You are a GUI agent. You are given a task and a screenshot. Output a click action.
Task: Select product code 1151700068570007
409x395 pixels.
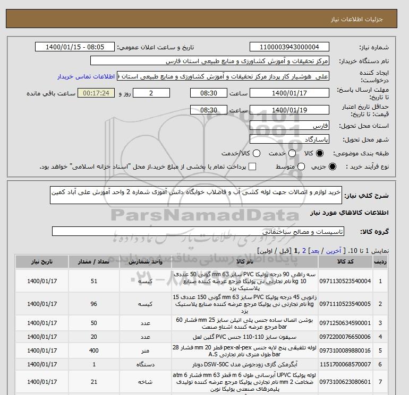[345, 364]
